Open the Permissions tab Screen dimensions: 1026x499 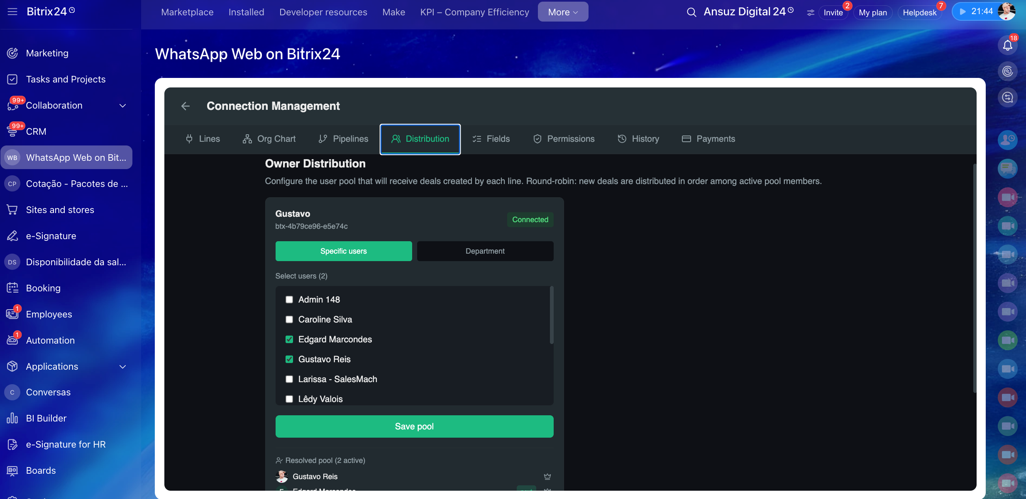(x=564, y=139)
